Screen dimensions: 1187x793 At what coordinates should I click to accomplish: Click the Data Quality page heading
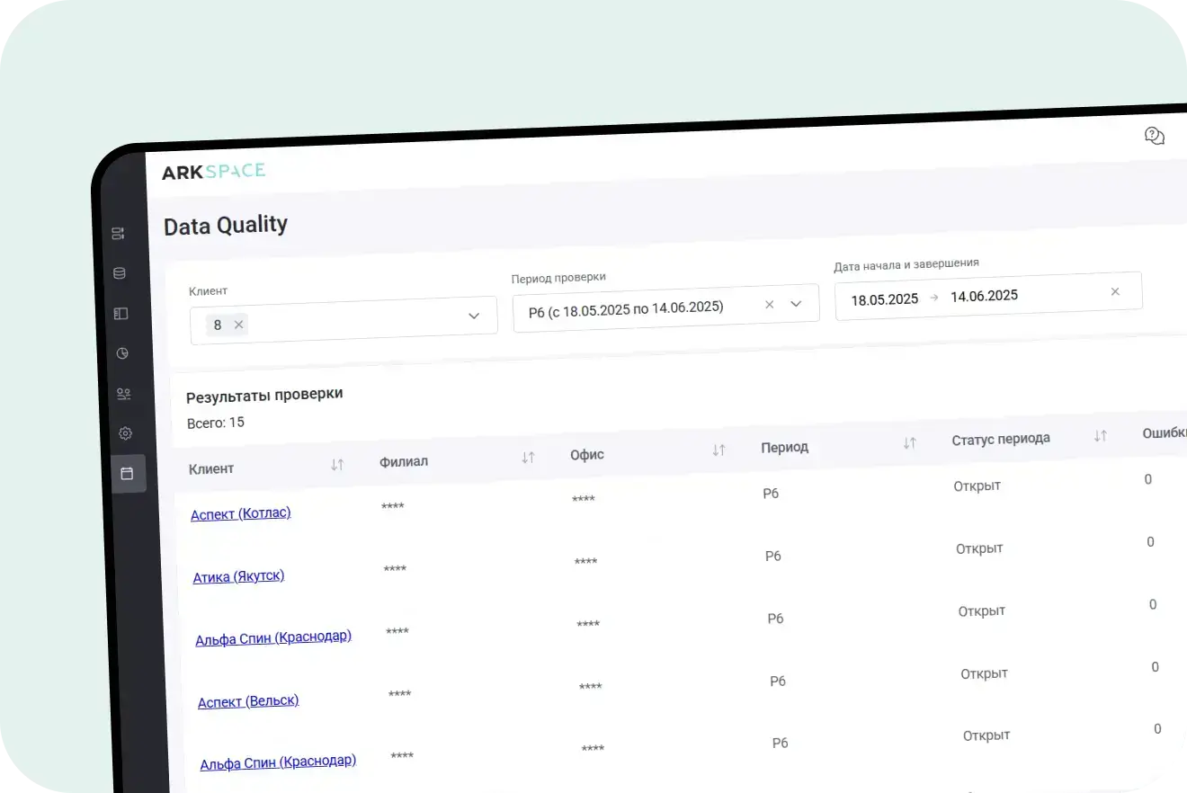coord(226,225)
